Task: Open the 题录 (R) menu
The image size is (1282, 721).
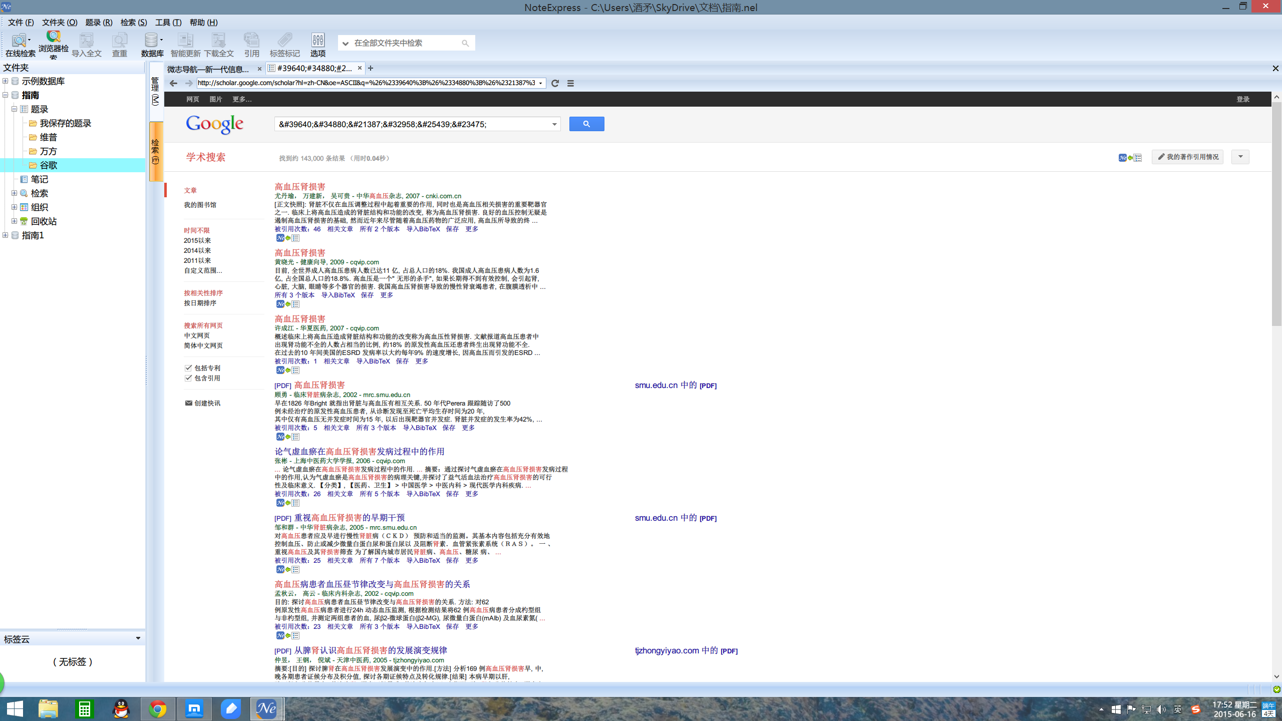Action: (99, 23)
